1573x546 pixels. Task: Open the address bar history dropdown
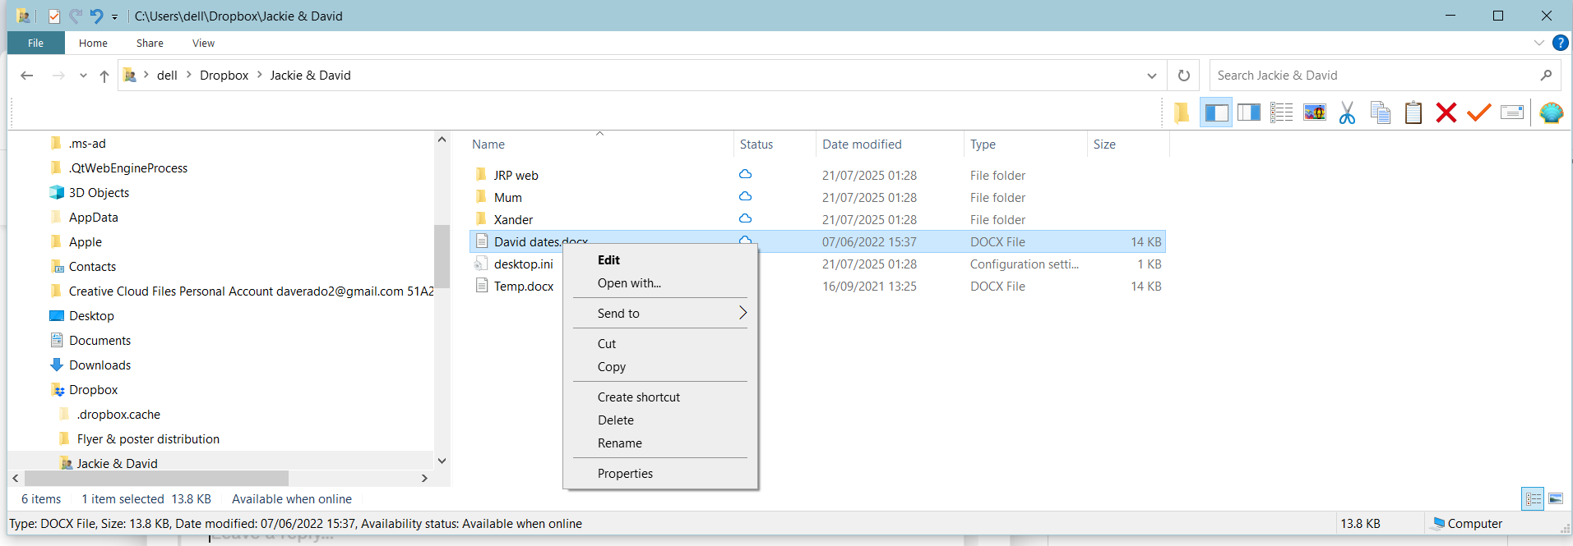click(x=1152, y=76)
